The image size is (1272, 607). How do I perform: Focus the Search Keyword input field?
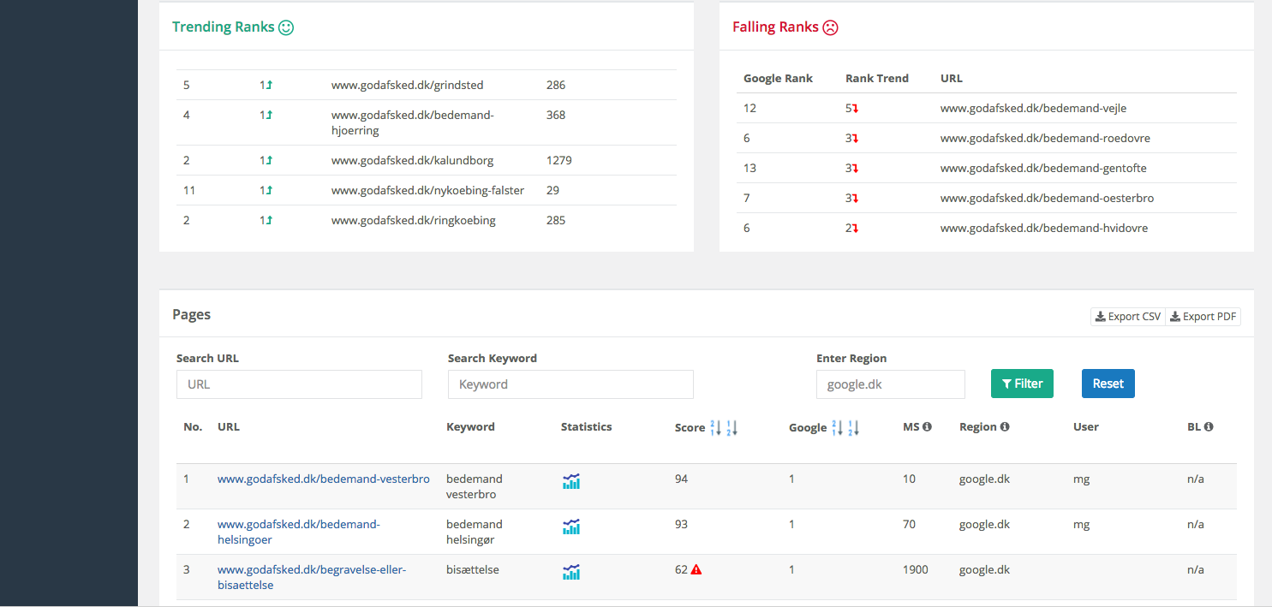pos(570,384)
